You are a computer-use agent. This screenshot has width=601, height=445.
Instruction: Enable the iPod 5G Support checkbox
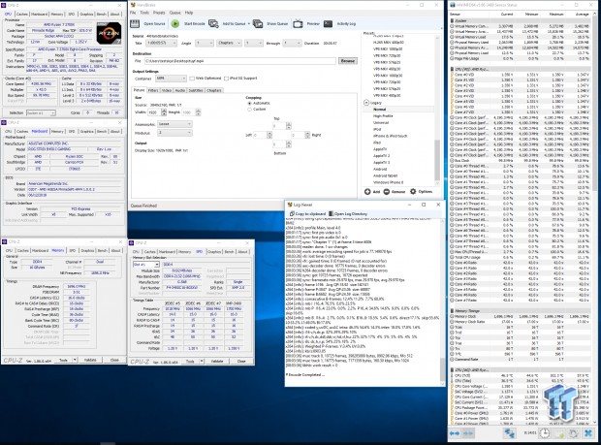(226, 79)
